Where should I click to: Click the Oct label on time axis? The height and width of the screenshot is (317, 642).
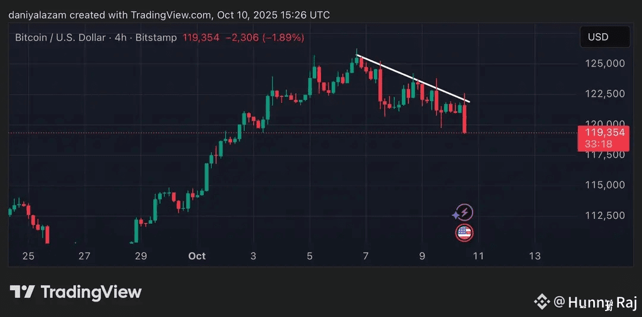point(197,256)
